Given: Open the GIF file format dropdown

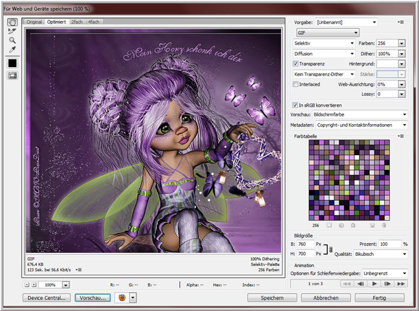Looking at the screenshot, I should (x=328, y=32).
